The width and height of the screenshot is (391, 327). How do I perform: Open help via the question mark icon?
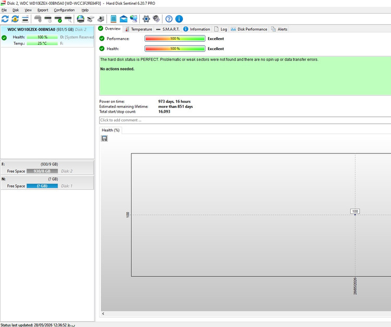[169, 19]
